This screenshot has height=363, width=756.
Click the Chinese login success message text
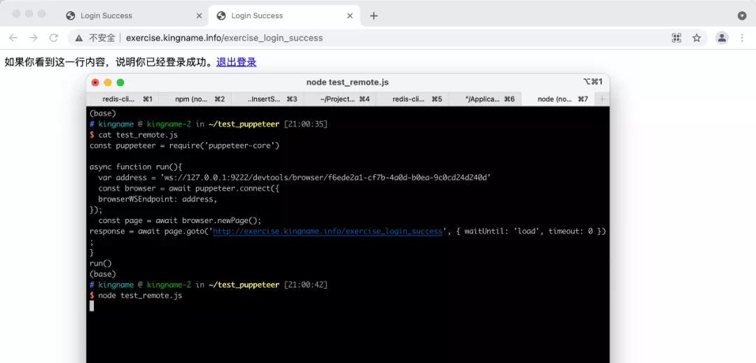click(108, 62)
